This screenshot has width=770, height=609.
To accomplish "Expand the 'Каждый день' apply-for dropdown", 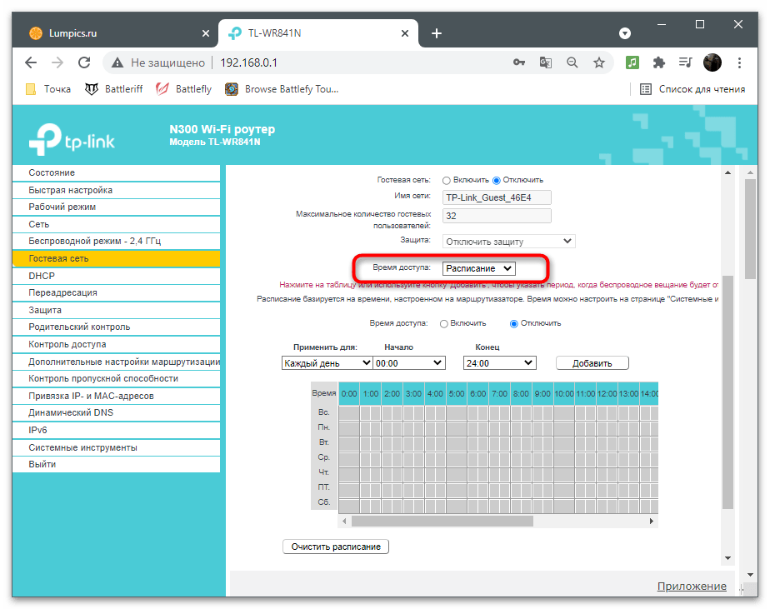I will click(x=327, y=363).
